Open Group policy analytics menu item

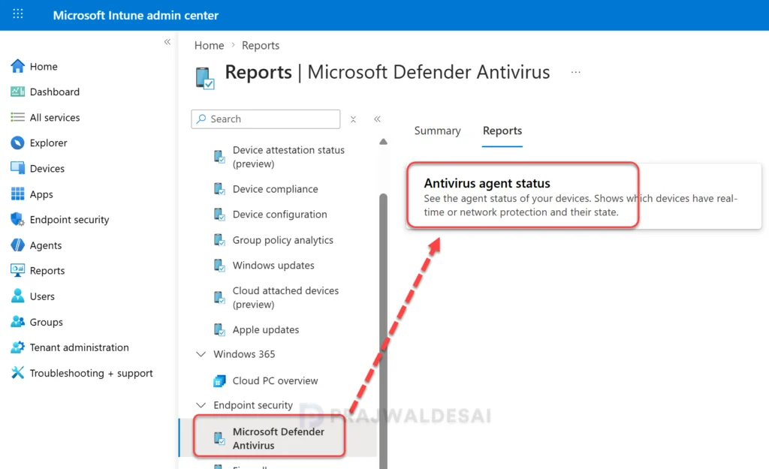pyautogui.click(x=283, y=240)
